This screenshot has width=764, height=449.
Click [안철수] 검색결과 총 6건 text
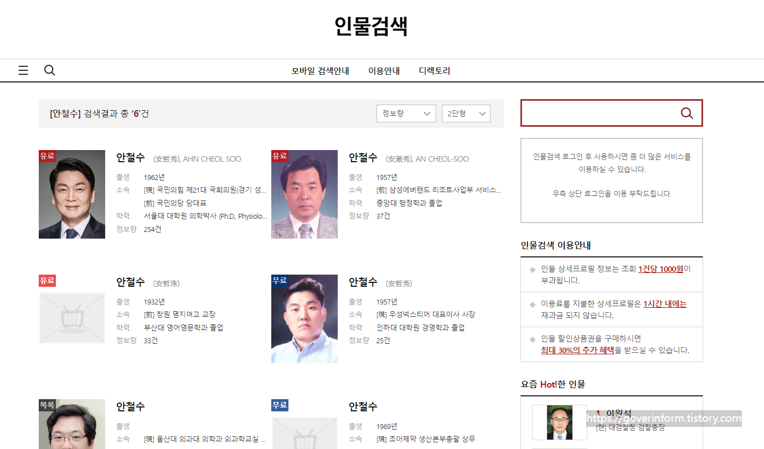coord(99,113)
